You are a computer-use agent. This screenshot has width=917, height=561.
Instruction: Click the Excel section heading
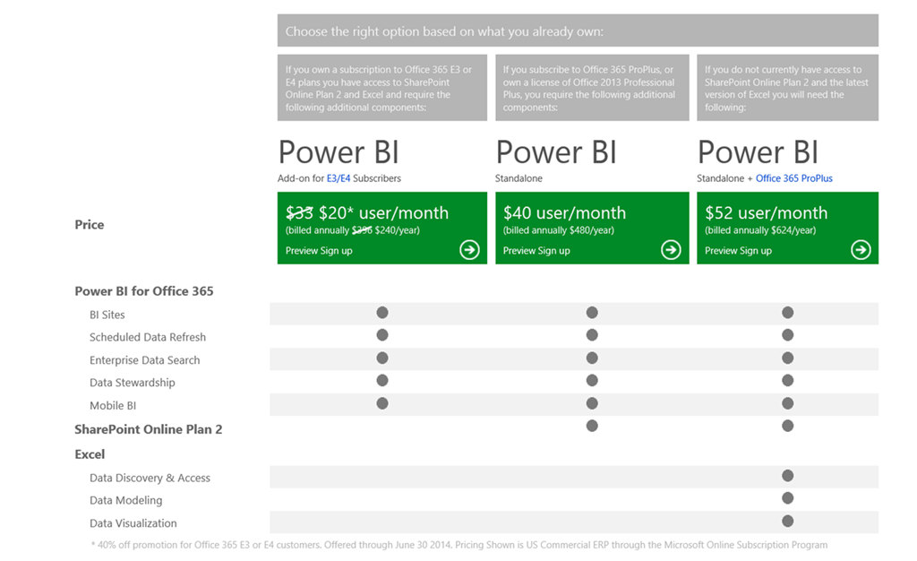point(90,454)
